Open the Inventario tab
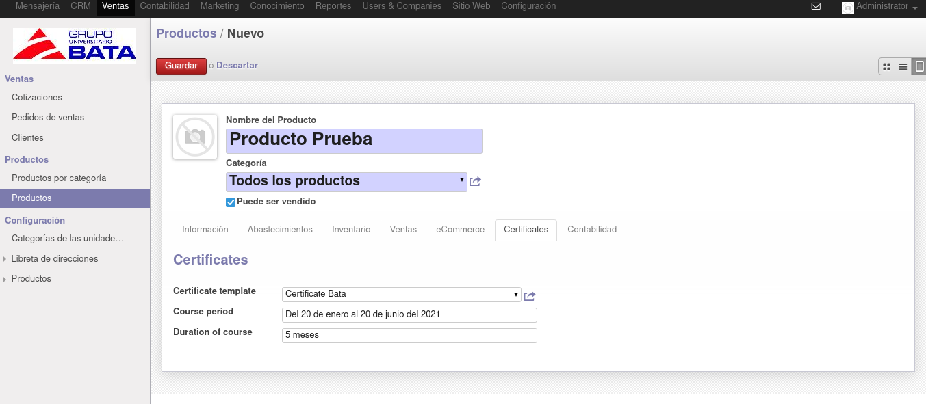The image size is (926, 404). coord(351,230)
